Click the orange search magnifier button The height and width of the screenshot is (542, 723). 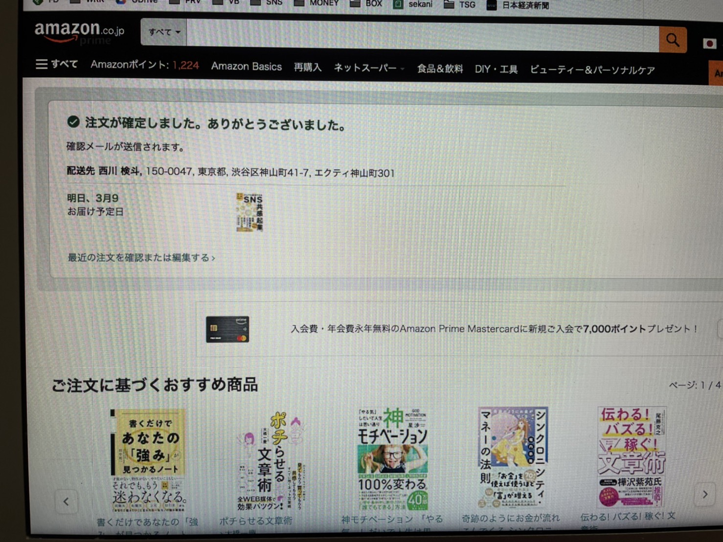[673, 40]
